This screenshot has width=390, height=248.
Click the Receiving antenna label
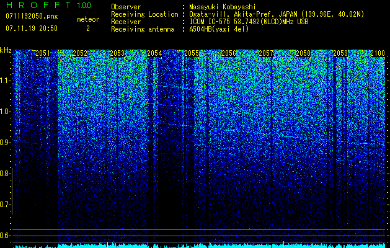coord(143,29)
